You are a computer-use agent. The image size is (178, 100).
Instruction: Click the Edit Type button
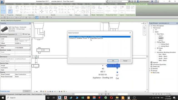pyautogui.click(x=26, y=34)
